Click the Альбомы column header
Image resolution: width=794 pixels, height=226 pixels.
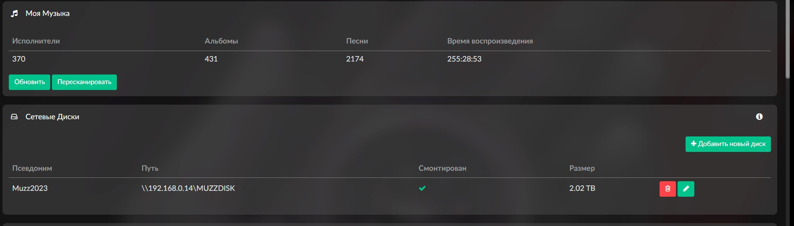click(221, 41)
